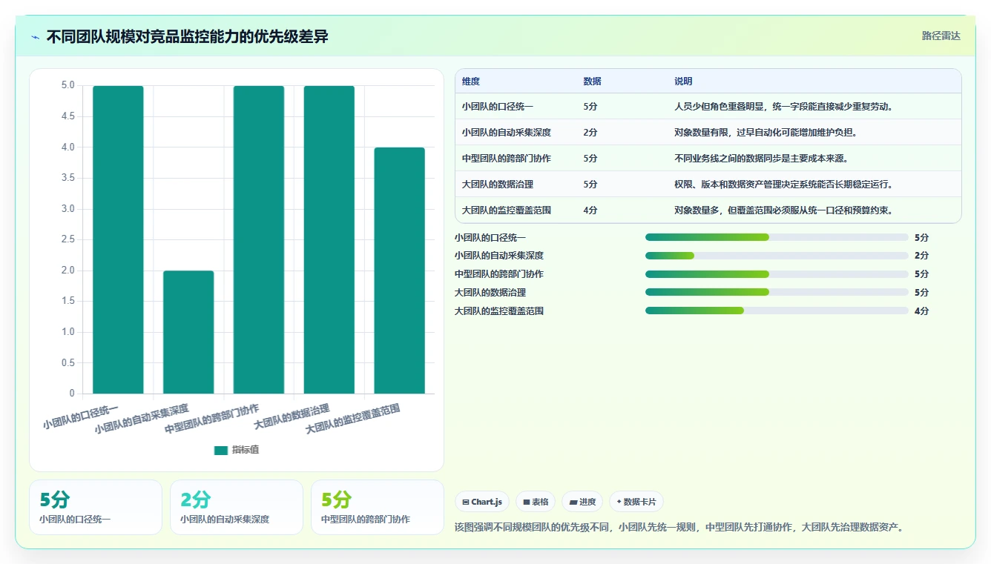Click the 数据卡片 tag chip
This screenshot has height=564, width=991.
pyautogui.click(x=636, y=502)
